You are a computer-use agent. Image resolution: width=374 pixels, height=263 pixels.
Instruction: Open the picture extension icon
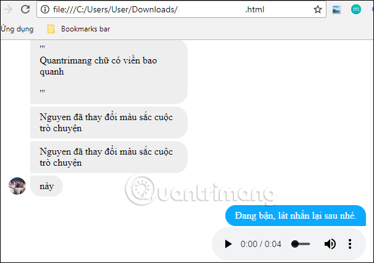pos(336,9)
